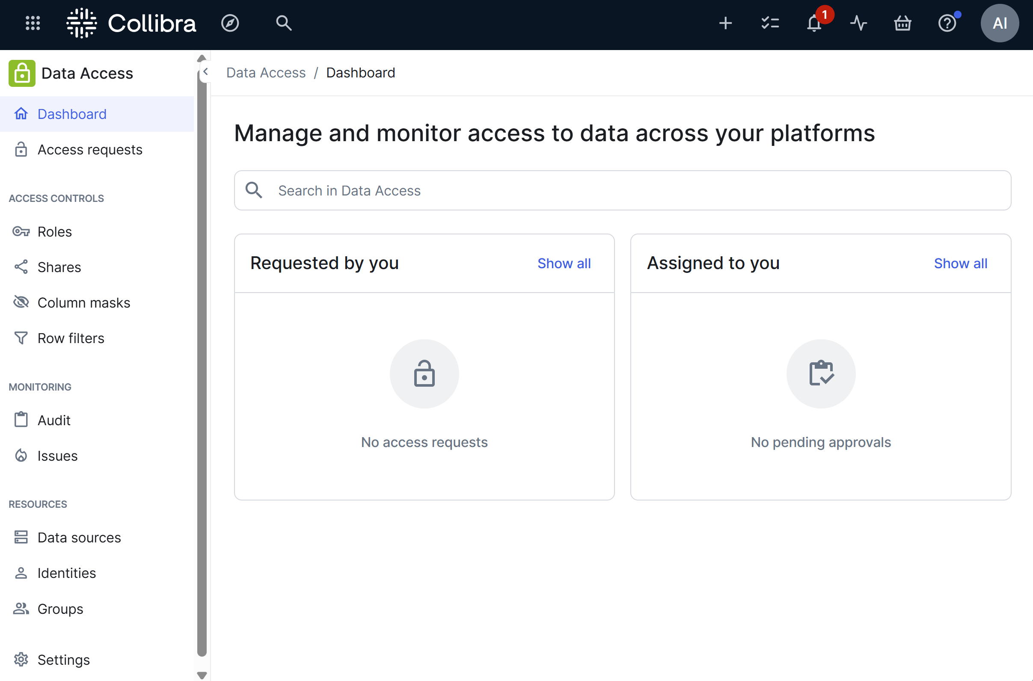Click the Collibra logo
This screenshot has width=1033, height=681.
pos(131,23)
